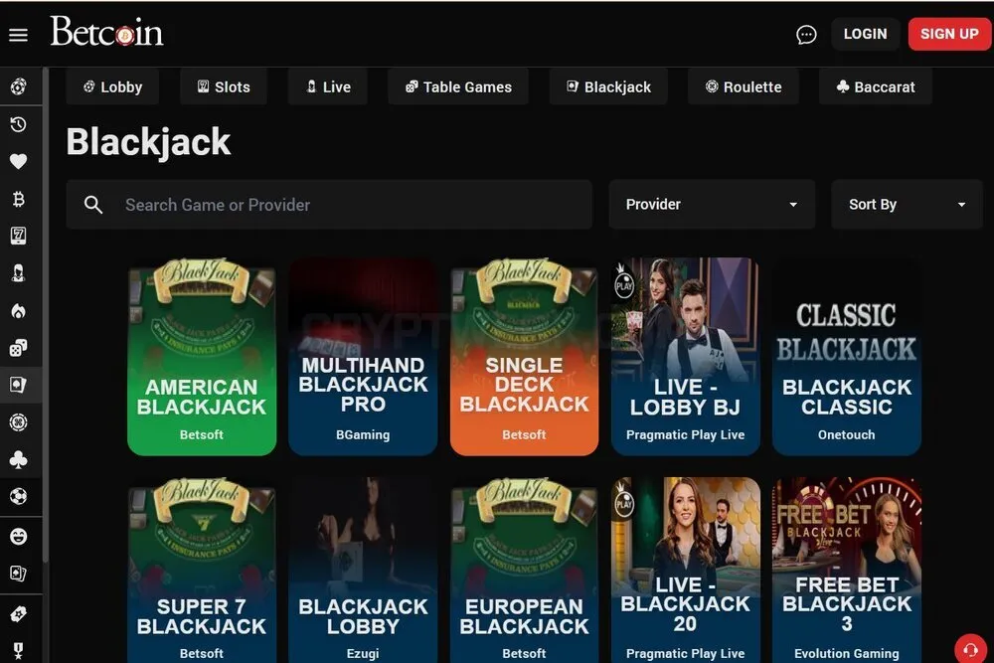Open the medal trophy icon in sidebar
Image resolution: width=994 pixels, height=663 pixels.
point(18,651)
